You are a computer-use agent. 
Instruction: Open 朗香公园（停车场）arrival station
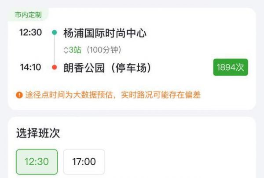point(107,68)
